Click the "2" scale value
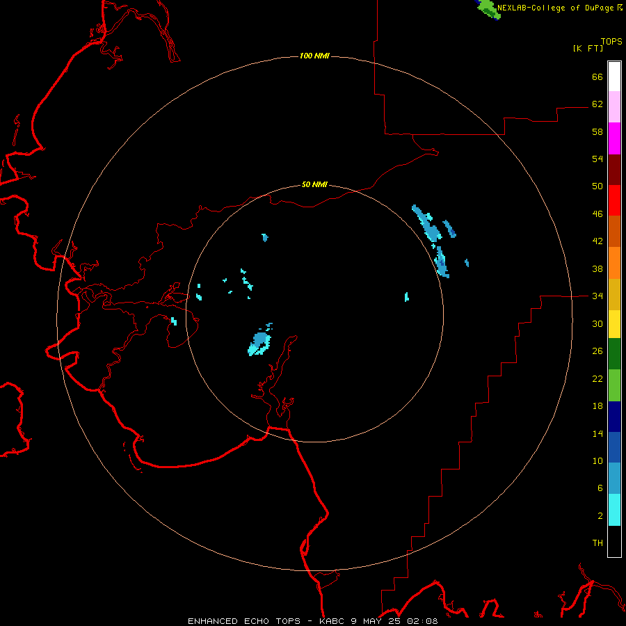The image size is (626, 626). coord(600,515)
